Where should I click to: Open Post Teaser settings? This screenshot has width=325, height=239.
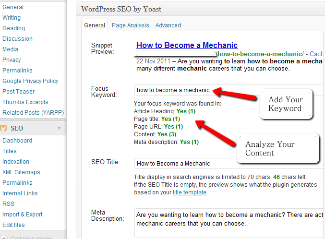point(18,92)
